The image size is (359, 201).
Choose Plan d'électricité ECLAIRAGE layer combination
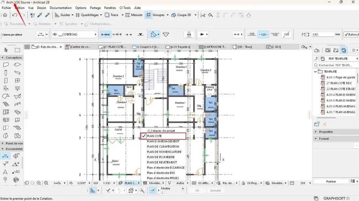166,168
